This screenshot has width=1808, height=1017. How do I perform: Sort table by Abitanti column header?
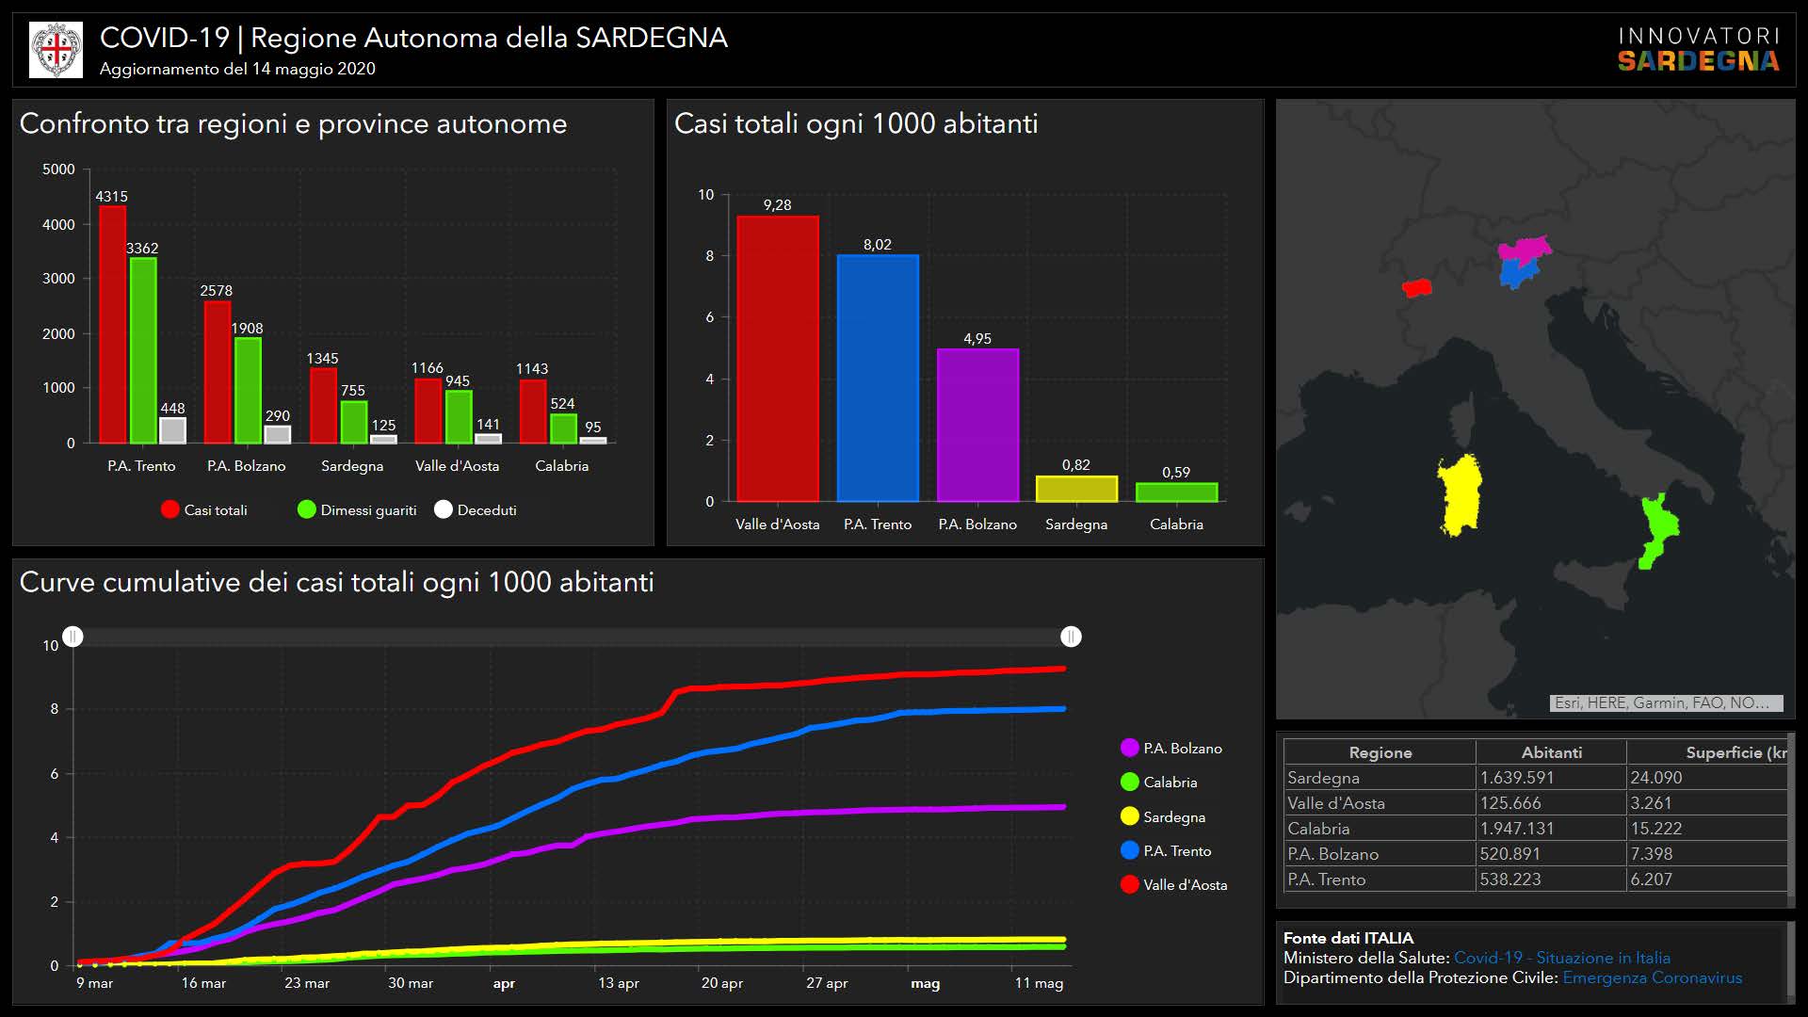pyautogui.click(x=1551, y=752)
